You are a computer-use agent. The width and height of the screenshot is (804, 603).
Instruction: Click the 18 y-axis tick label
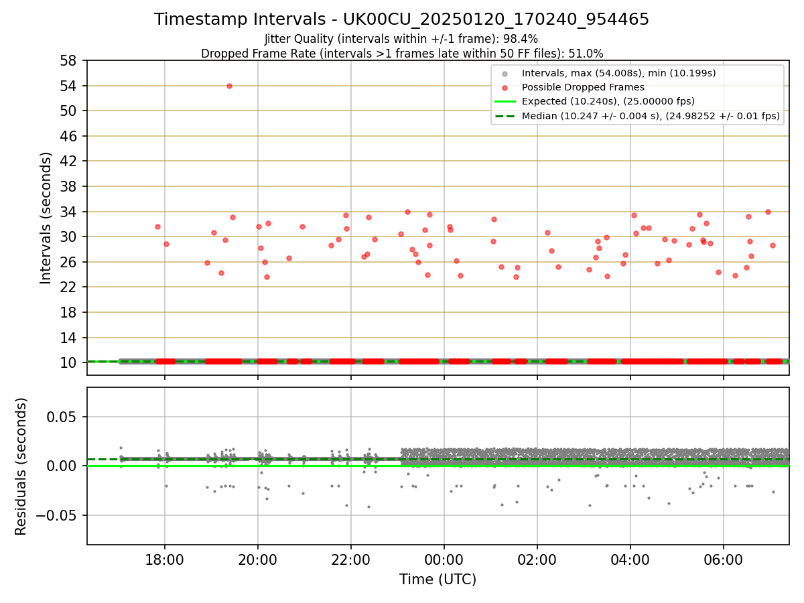[70, 312]
